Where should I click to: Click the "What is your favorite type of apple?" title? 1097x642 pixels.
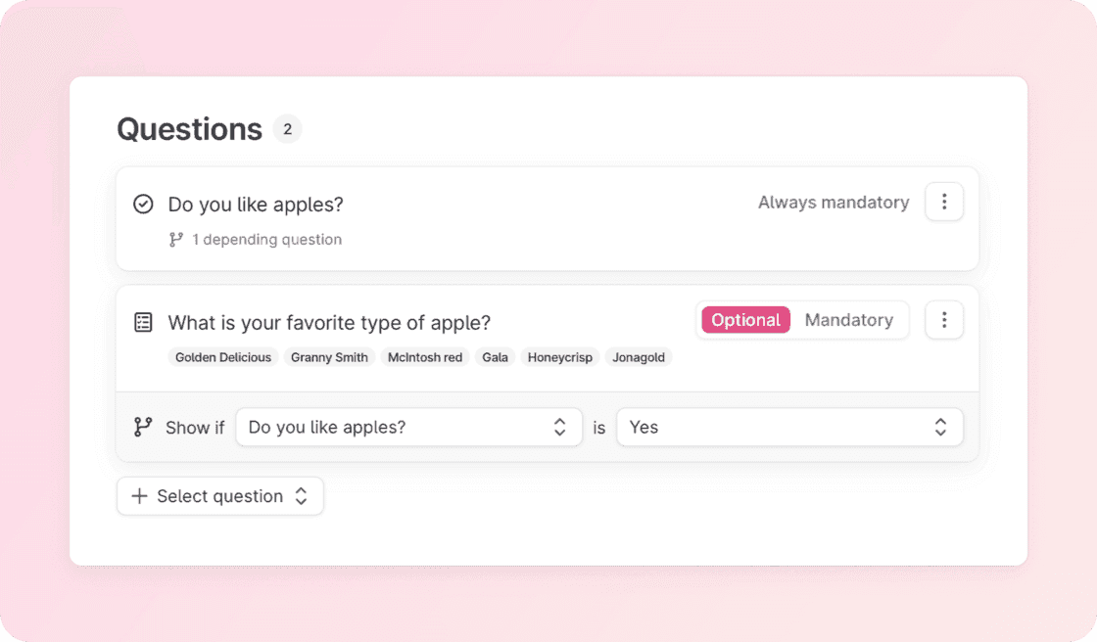point(329,323)
